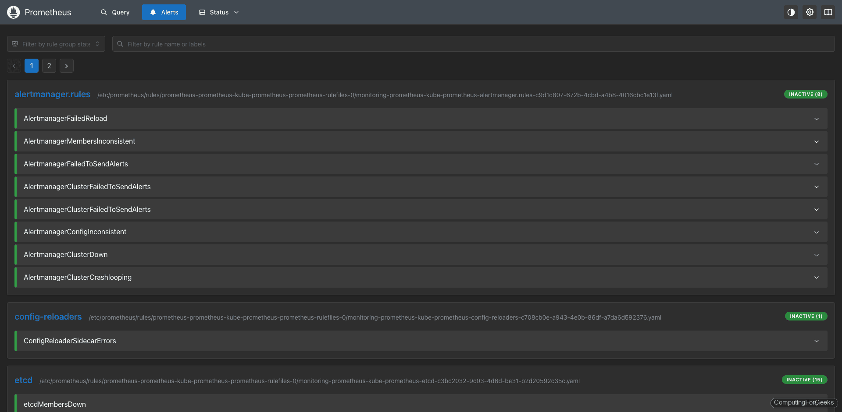Go to page 2 of alert rules
This screenshot has height=412, width=842.
pyautogui.click(x=49, y=66)
